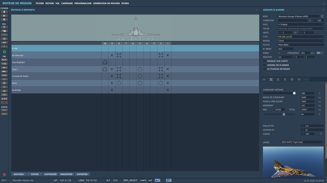The width and height of the screenshot is (327, 183).
Task: Click the red X delete icon in sidebar
Action: [x=4, y=103]
